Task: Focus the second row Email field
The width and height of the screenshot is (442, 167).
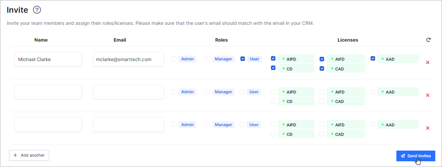Action: tap(128, 92)
